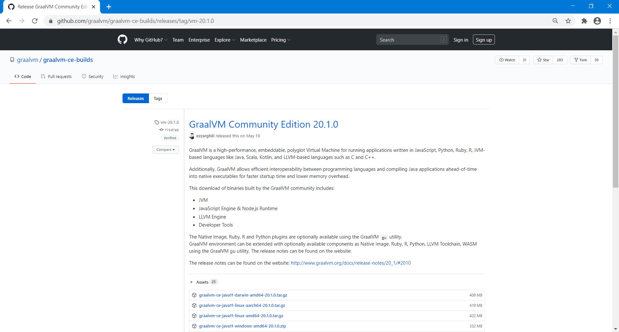Screen dimensions: 619x332
Task: Go to the Insights tab
Action: 124,76
